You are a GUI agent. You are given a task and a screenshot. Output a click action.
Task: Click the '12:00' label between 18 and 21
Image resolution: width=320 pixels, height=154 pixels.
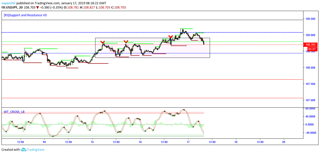(260, 142)
